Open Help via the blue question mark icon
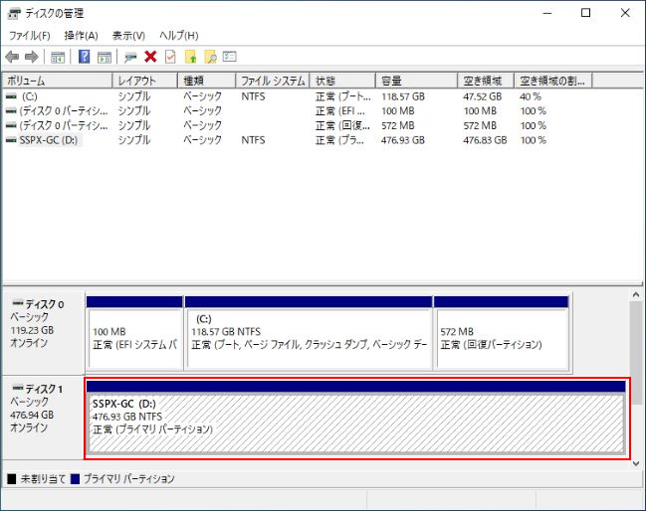Viewport: 646px width, 511px height. 85,57
